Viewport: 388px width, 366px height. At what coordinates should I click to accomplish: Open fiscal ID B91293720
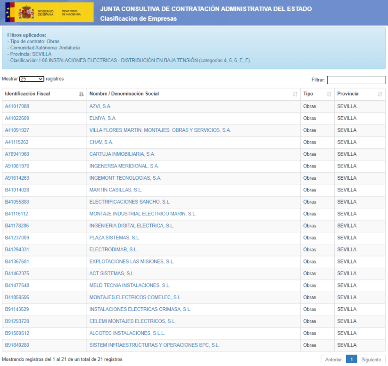pos(17,321)
